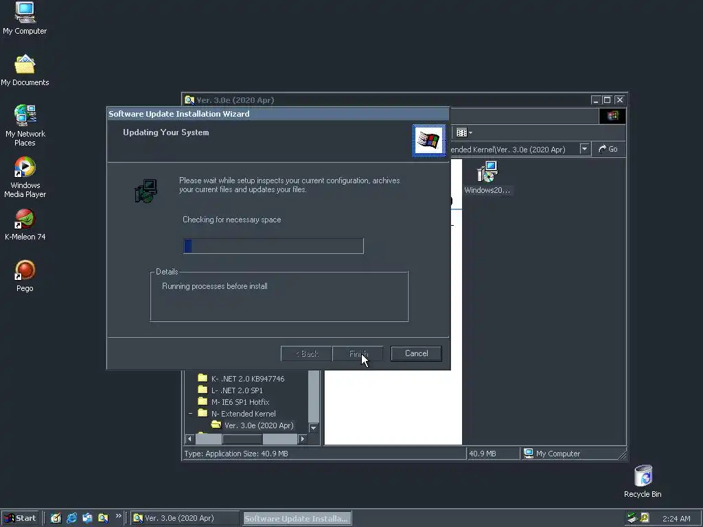
Task: Select the Windows20... installer file in Explorer
Action: (487, 178)
